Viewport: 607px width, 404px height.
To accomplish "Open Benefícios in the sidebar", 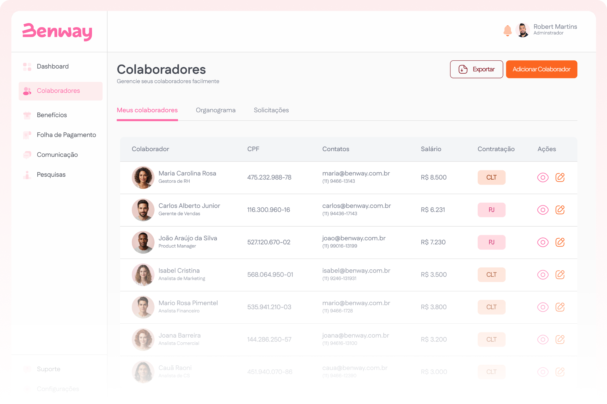I will 52,115.
